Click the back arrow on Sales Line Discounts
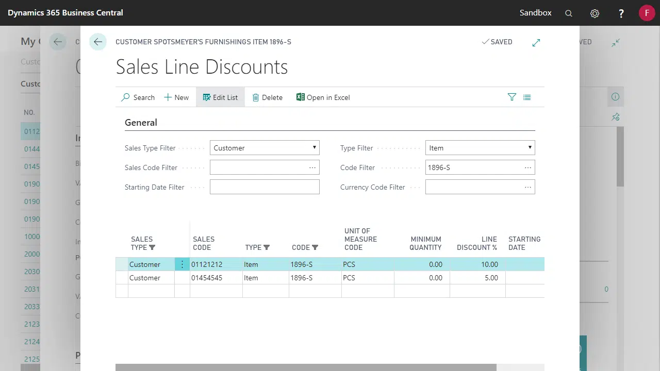The width and height of the screenshot is (660, 371). (x=98, y=42)
